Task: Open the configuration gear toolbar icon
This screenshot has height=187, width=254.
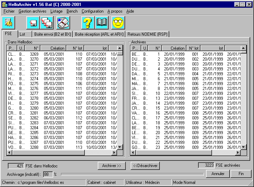Action: [8, 22]
